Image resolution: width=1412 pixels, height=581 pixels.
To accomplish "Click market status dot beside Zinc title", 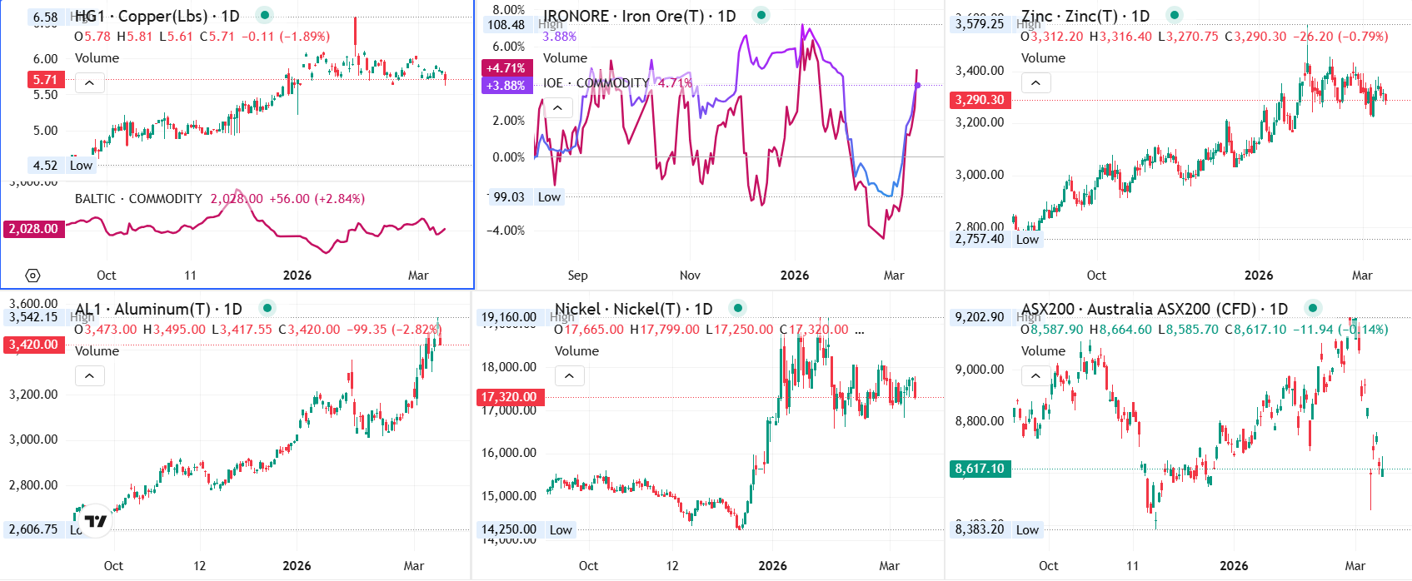I will (1174, 15).
